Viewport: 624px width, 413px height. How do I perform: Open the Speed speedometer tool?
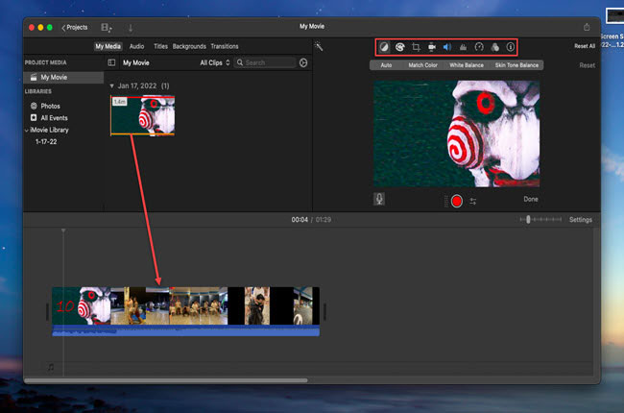(x=479, y=47)
